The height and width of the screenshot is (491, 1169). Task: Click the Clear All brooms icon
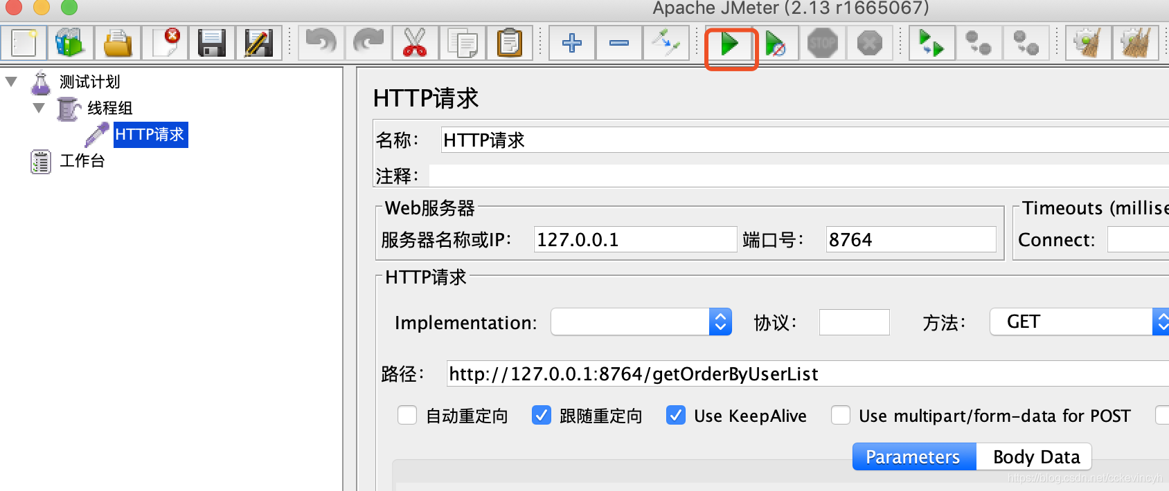[1136, 44]
